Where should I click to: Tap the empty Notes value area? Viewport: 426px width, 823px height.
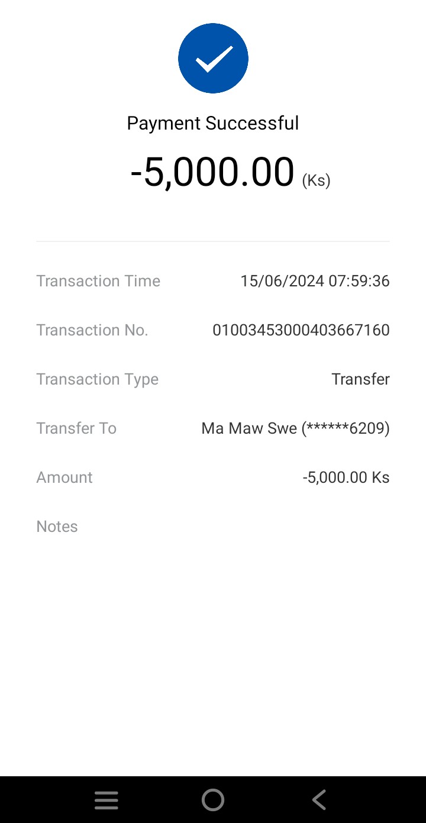point(296,527)
